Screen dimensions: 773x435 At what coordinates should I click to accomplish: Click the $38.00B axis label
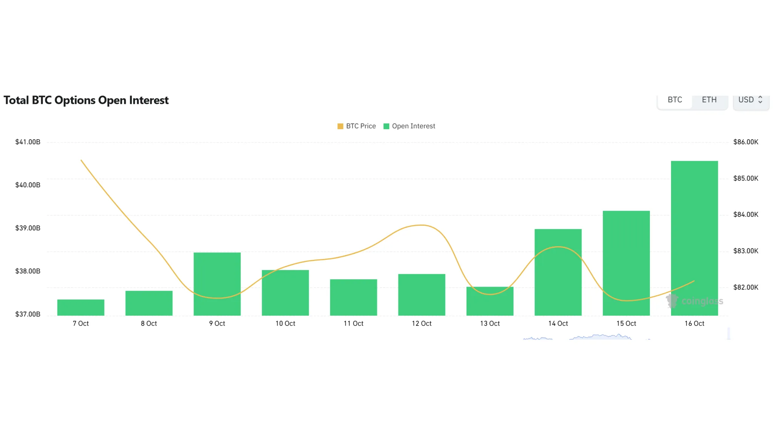(x=28, y=271)
